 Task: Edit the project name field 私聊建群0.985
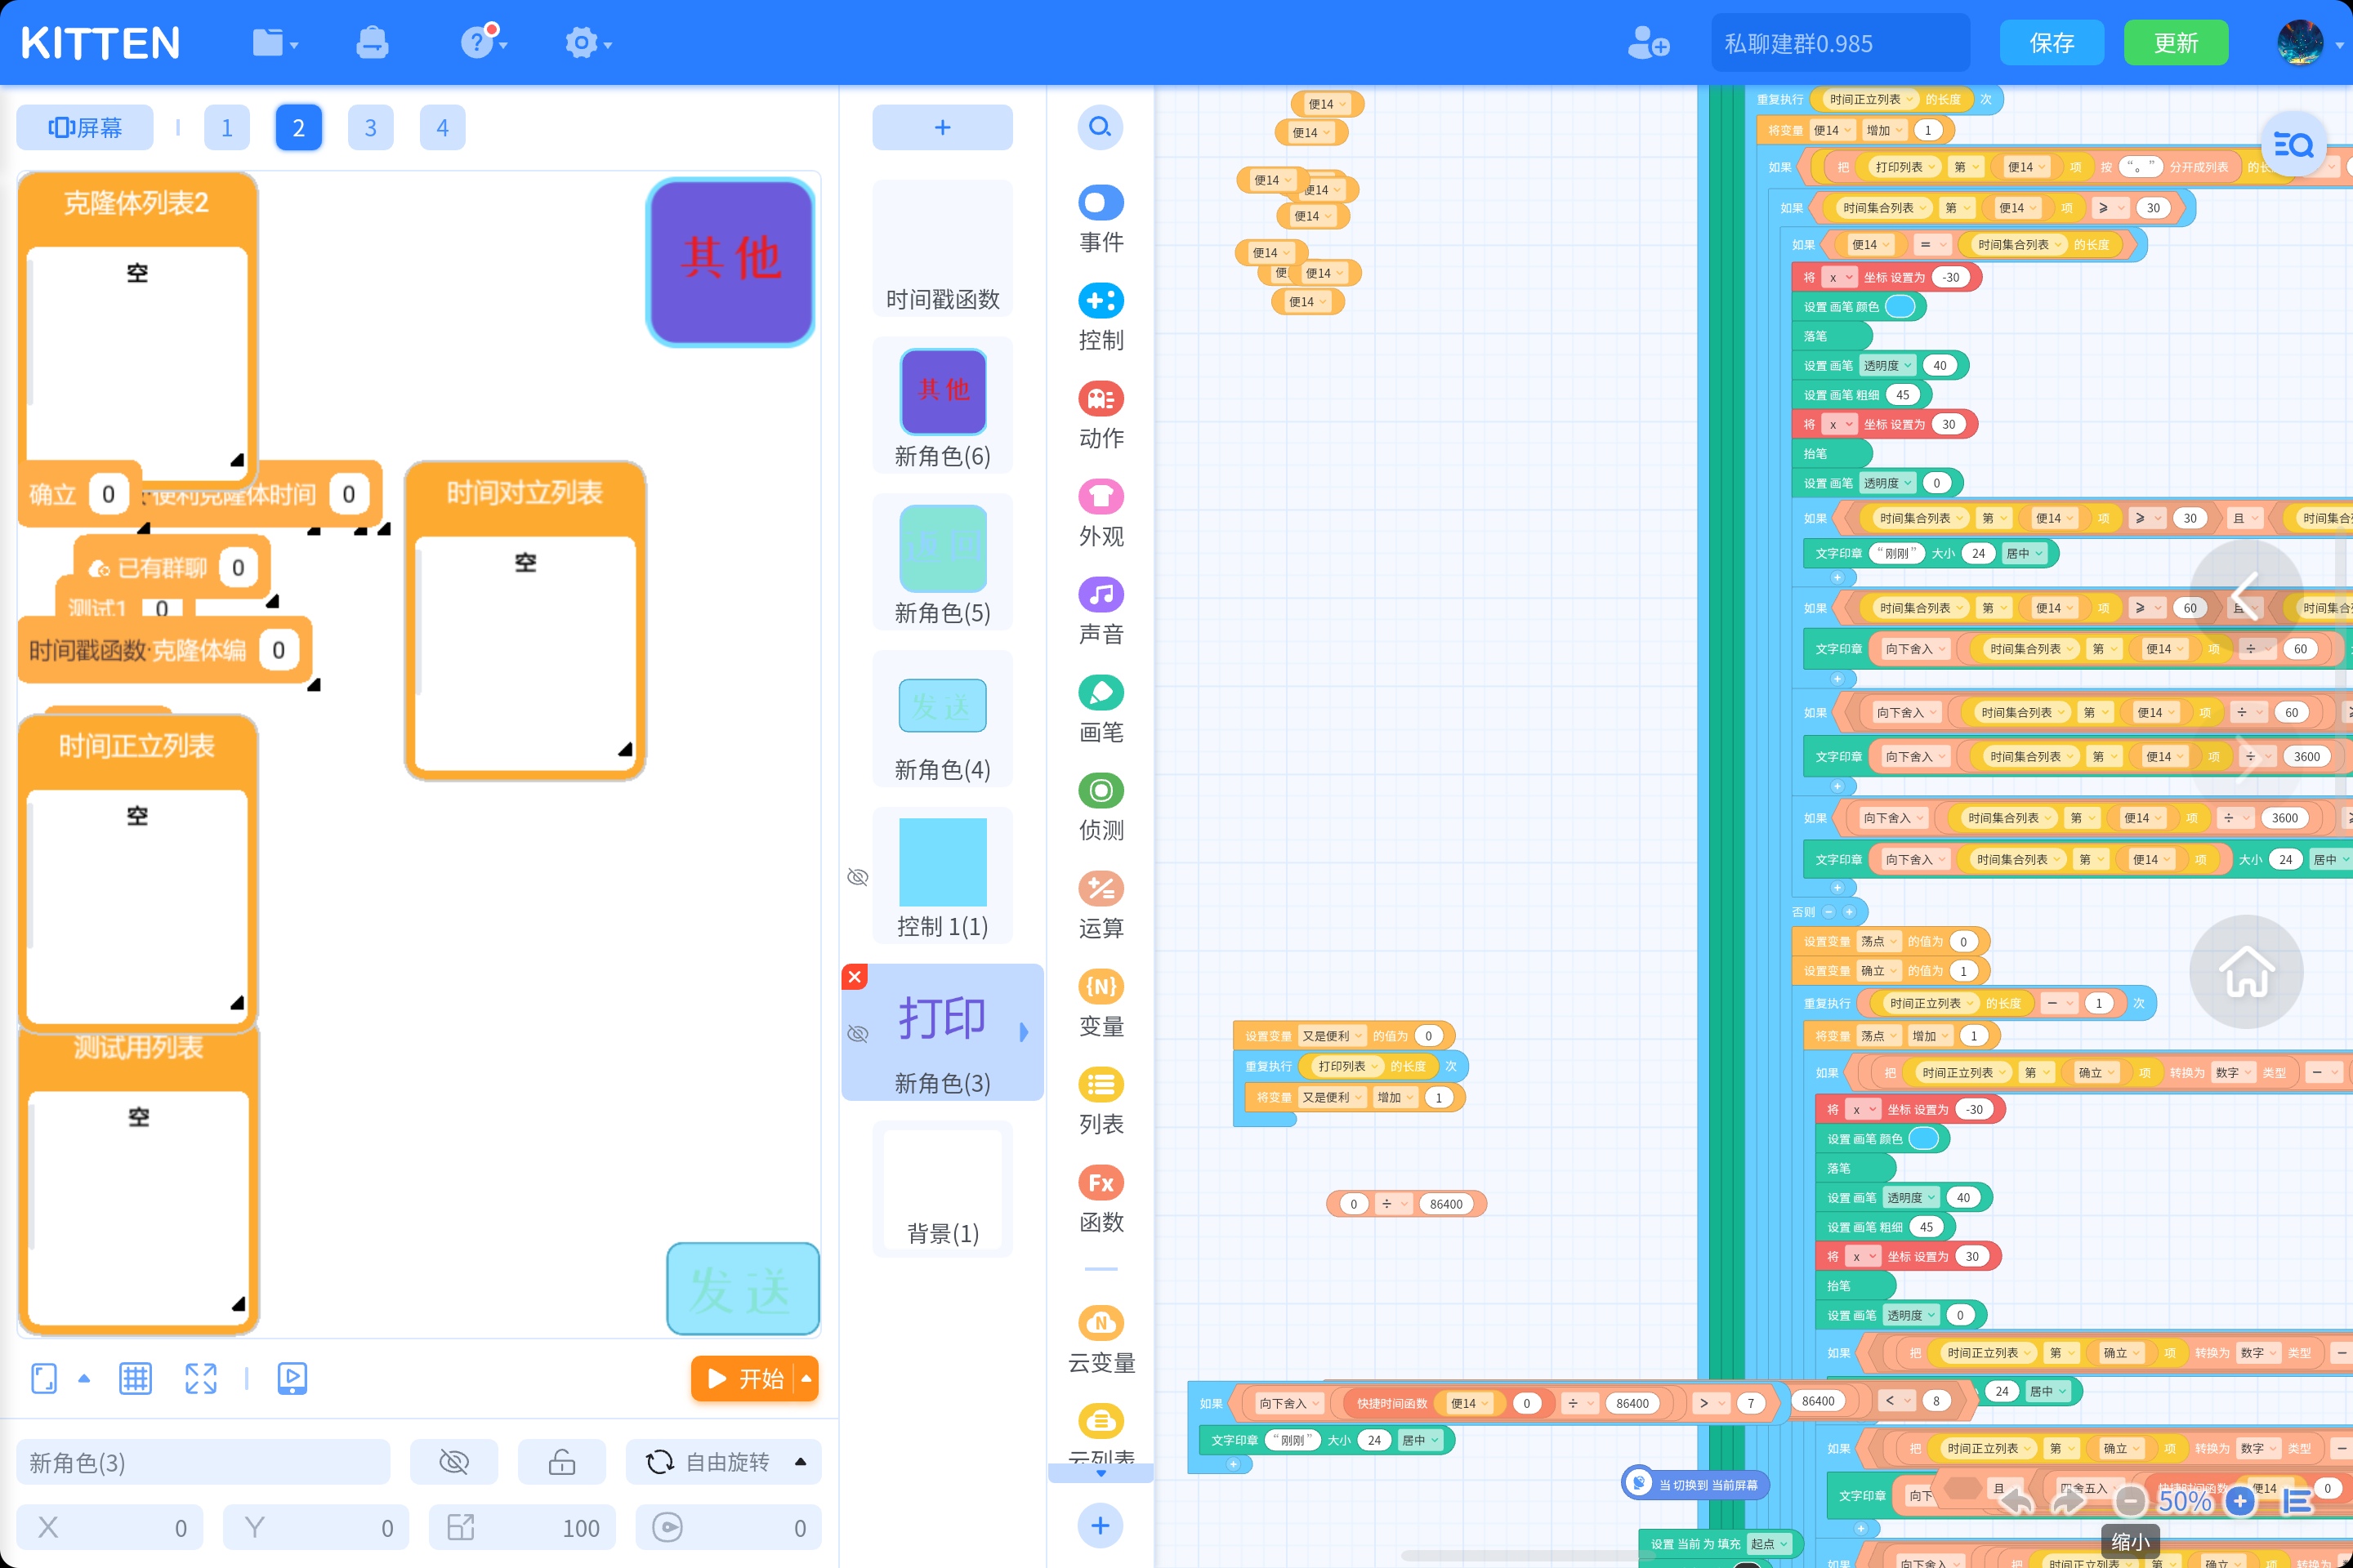(1840, 43)
